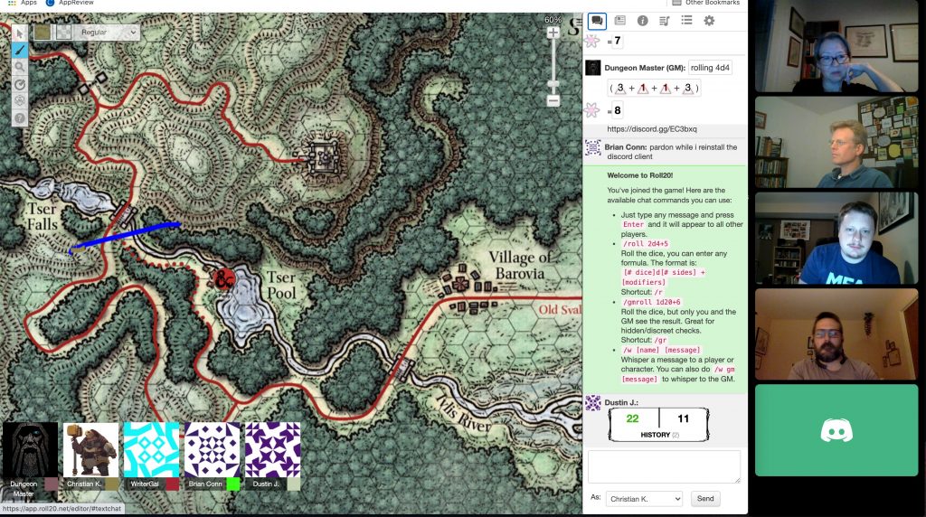Open the Help question mark tool
The width and height of the screenshot is (926, 517).
tap(20, 117)
